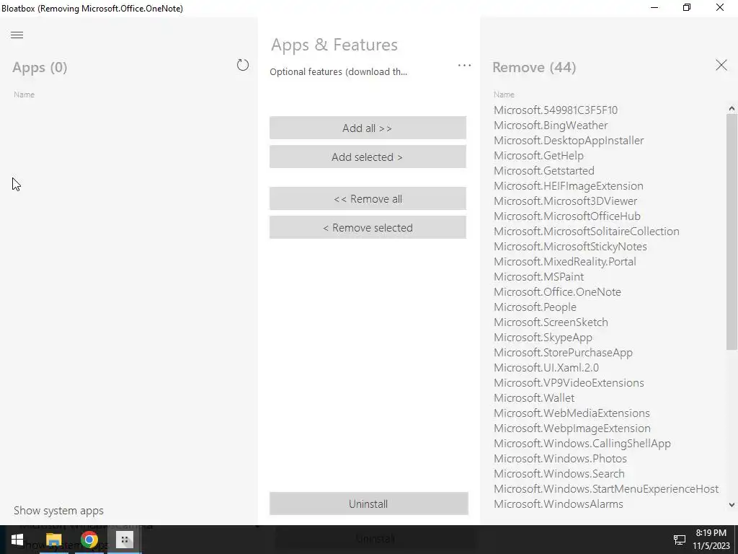Image resolution: width=738 pixels, height=554 pixels.
Task: Select Microsoft.MicrosoftOfficeHub entry
Action: coord(566,216)
